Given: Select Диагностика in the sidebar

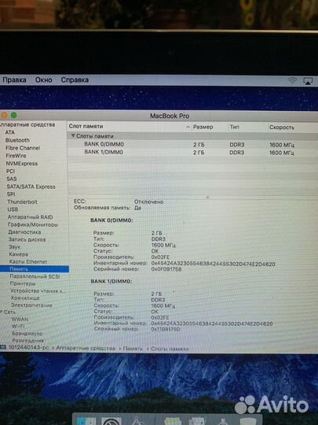Looking at the screenshot, I should (x=24, y=232).
